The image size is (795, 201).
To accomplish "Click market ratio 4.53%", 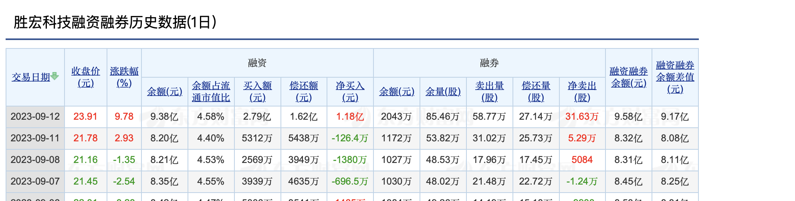I will (x=211, y=160).
